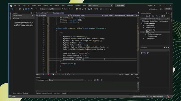Viewport: 181px width, 101px height.
Task: Click into Search Solution Explorer field
Action: 153,19
